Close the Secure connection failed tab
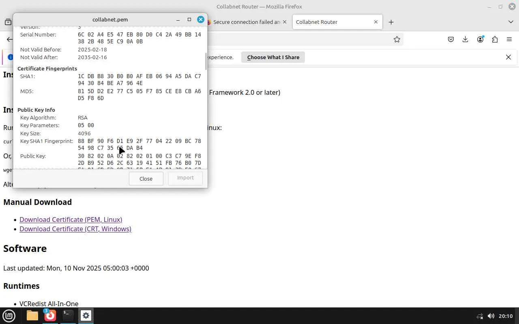Screen dimensions: 519x324 tap(285, 22)
